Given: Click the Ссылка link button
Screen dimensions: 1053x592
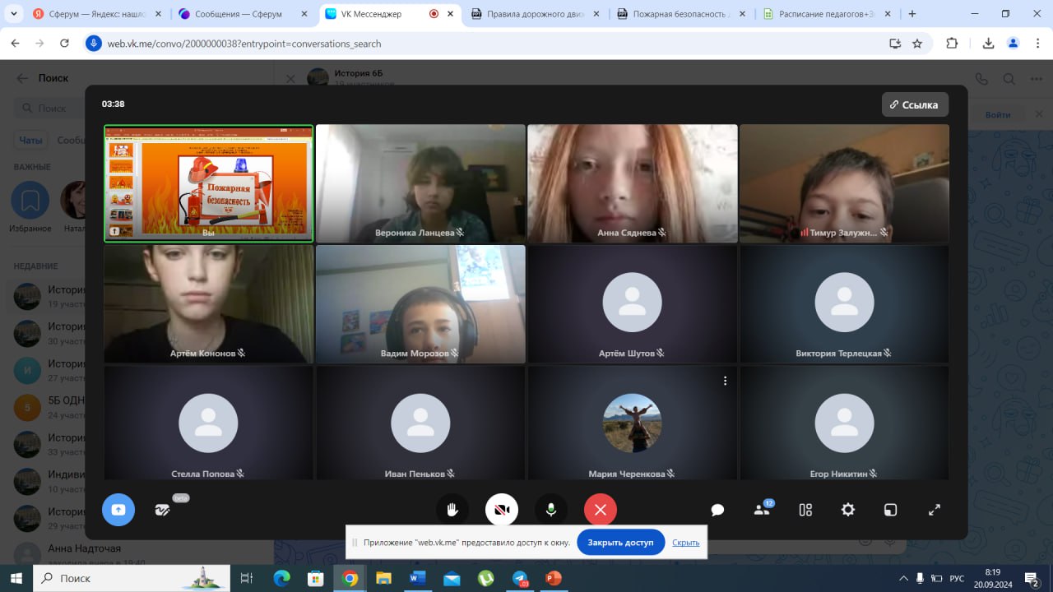Looking at the screenshot, I should coord(915,104).
